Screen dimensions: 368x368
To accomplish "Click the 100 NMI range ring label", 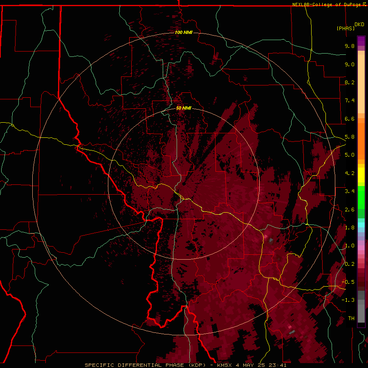I will tap(184, 32).
